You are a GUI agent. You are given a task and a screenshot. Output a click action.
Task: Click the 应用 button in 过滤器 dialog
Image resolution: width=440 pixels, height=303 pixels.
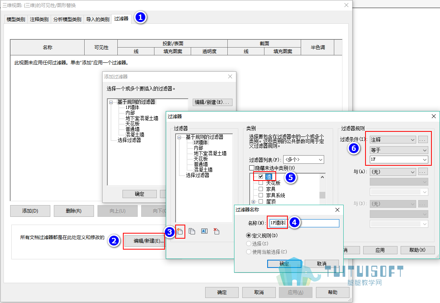380,250
